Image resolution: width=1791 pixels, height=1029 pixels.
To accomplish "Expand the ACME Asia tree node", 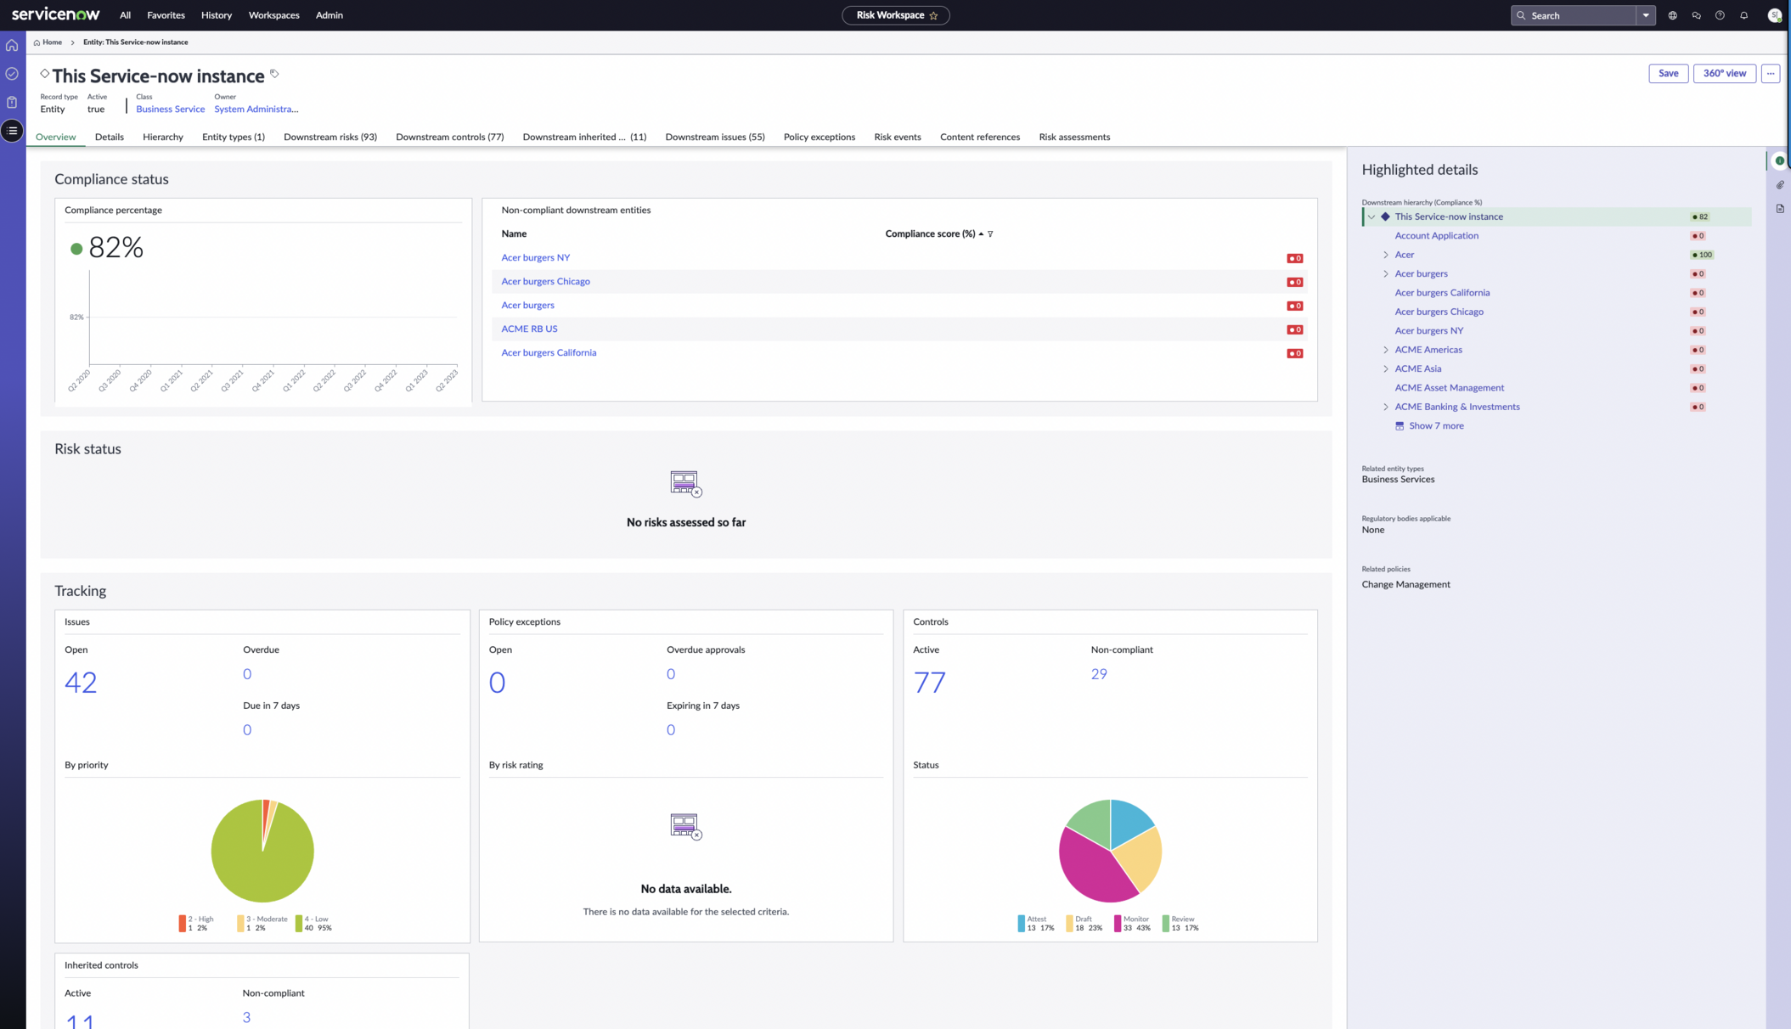I will [x=1386, y=369].
